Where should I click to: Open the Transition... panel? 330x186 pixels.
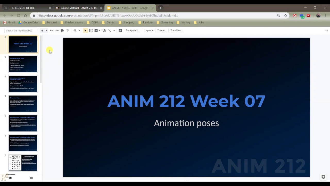tap(177, 30)
